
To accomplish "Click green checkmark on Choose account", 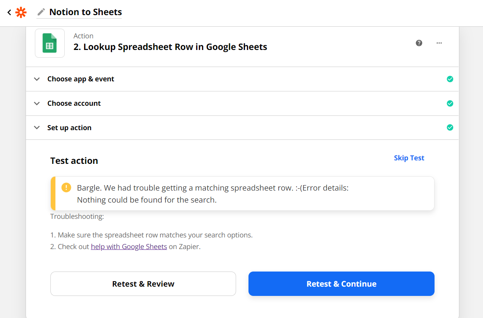I will coord(450,103).
